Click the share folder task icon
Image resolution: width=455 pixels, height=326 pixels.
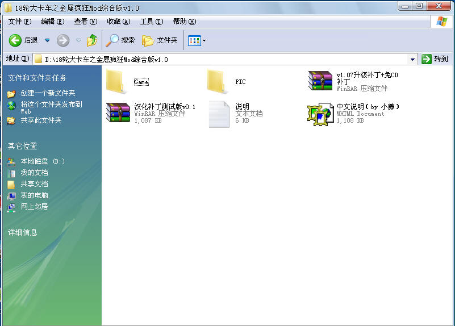[x=11, y=120]
